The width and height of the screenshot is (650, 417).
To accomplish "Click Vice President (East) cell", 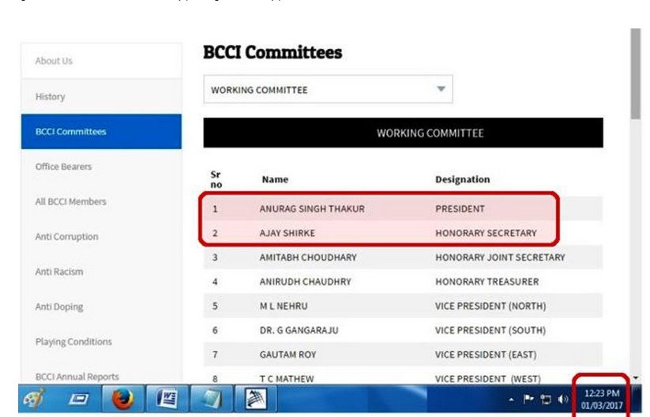I will click(x=486, y=355).
